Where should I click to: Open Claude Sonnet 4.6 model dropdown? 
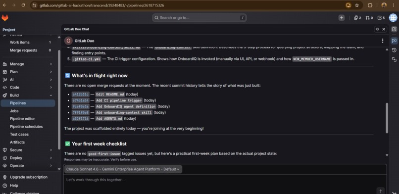[123, 169]
